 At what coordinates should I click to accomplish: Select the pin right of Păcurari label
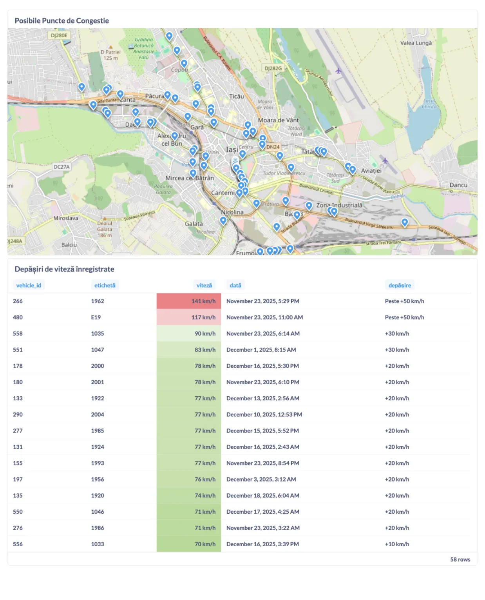pos(168,95)
